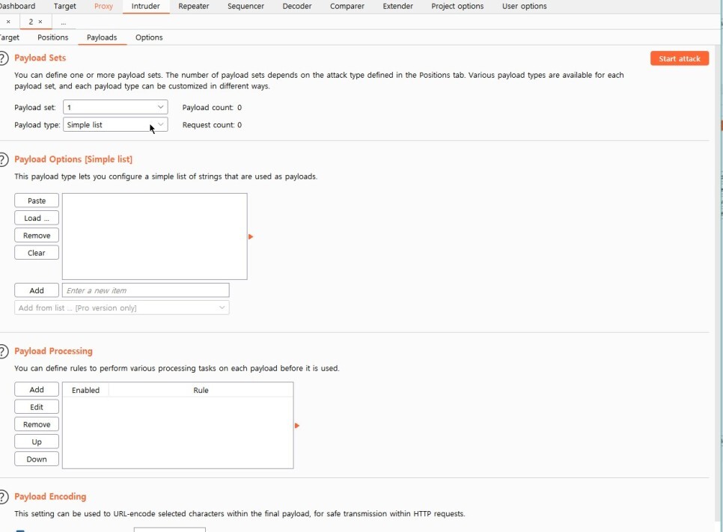The width and height of the screenshot is (723, 532).
Task: Select the Intruder main tab
Action: click(146, 6)
